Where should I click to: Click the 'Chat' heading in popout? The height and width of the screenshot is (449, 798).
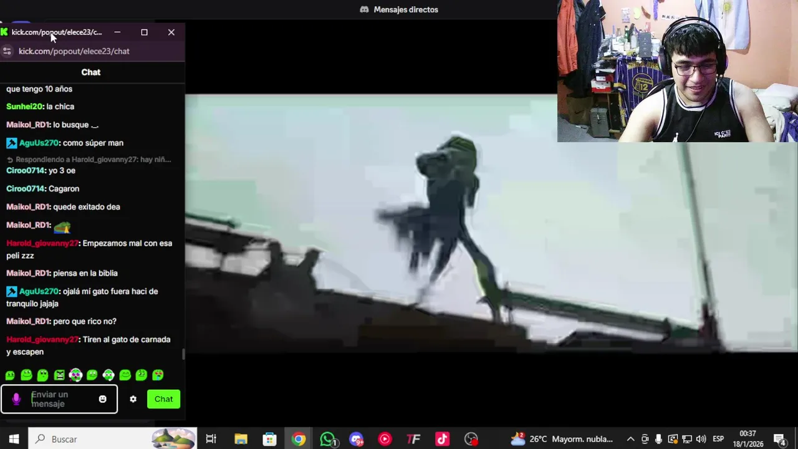pyautogui.click(x=91, y=72)
